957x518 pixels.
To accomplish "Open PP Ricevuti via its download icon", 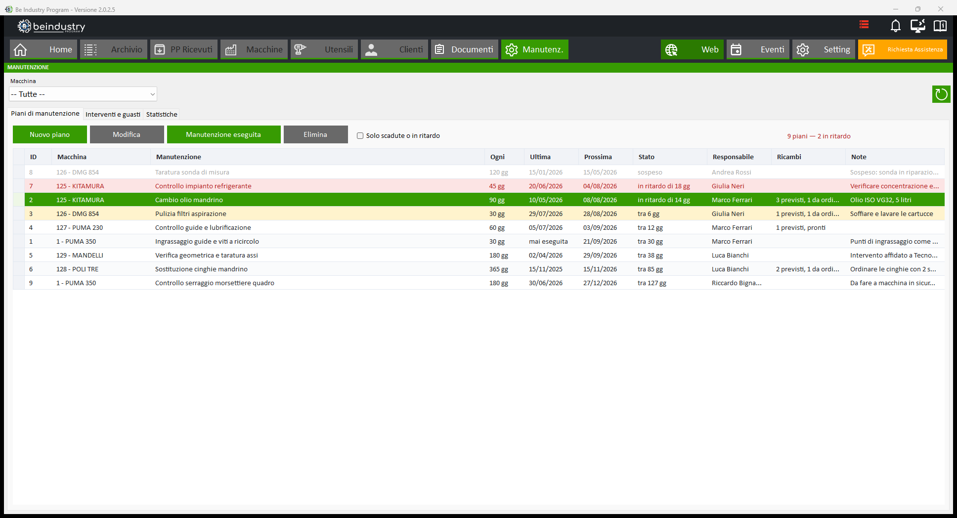I will pyautogui.click(x=160, y=49).
